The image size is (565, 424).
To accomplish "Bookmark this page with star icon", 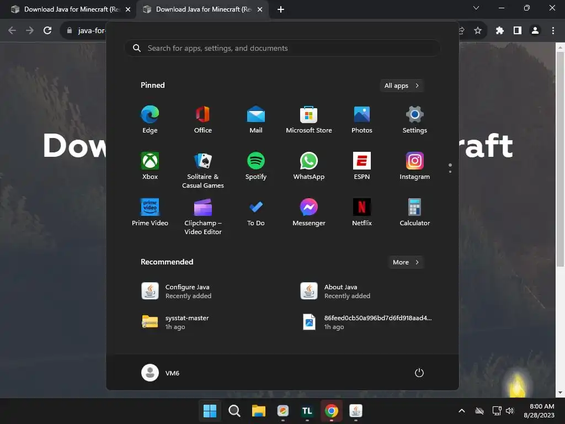I will (x=477, y=30).
